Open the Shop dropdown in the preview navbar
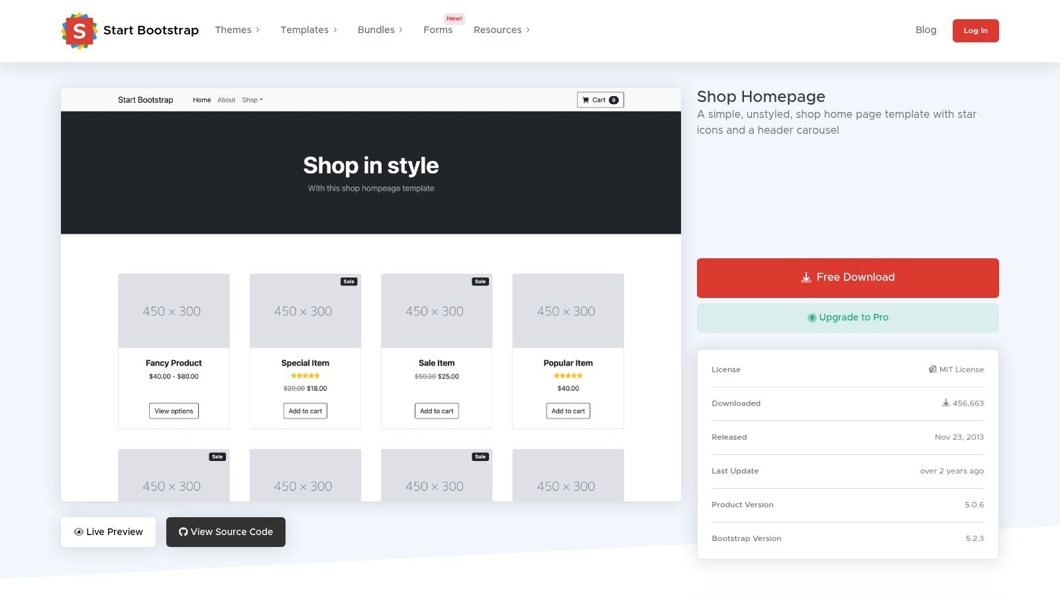The width and height of the screenshot is (1060, 596). tap(252, 99)
